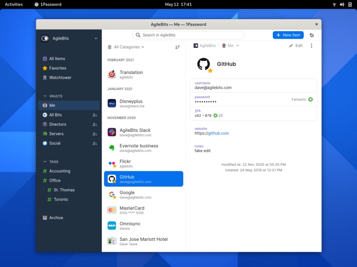Open the Me vault dropdown in item header
The height and width of the screenshot is (267, 357).
230,46
